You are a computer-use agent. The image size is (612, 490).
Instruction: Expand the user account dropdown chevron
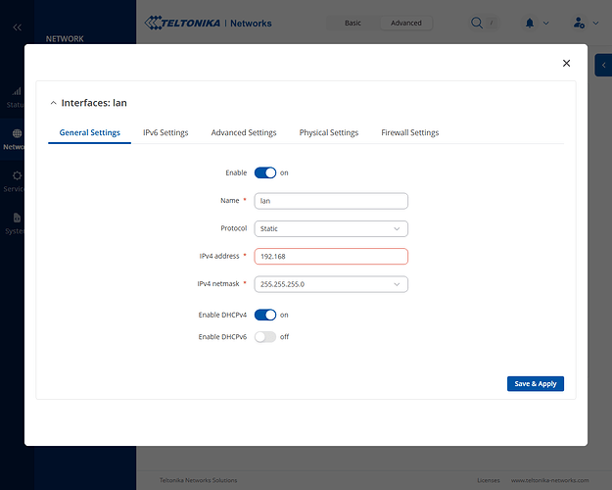point(595,24)
